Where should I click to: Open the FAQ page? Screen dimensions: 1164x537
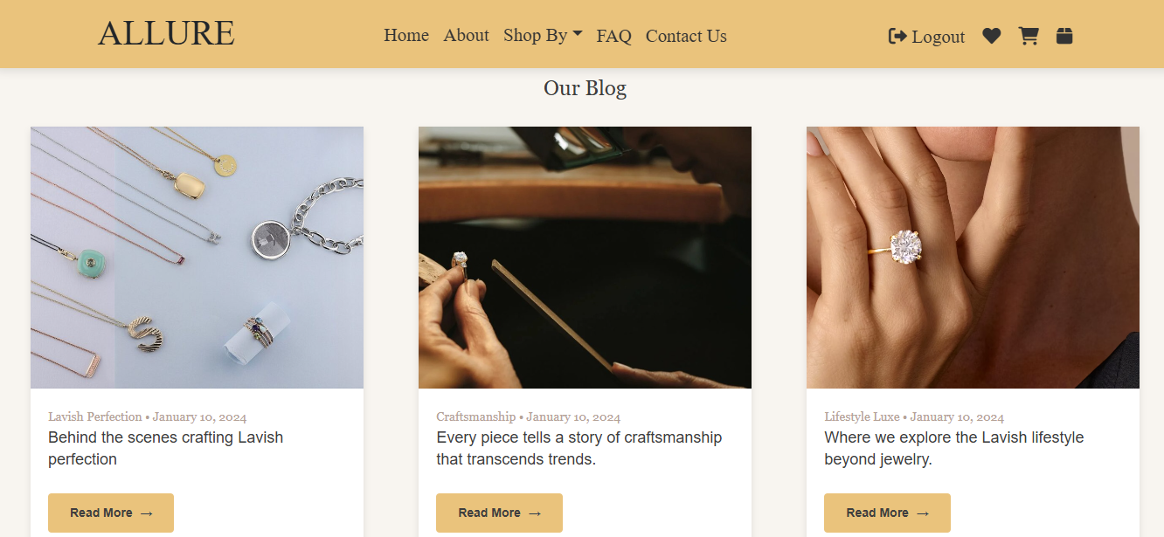coord(613,36)
